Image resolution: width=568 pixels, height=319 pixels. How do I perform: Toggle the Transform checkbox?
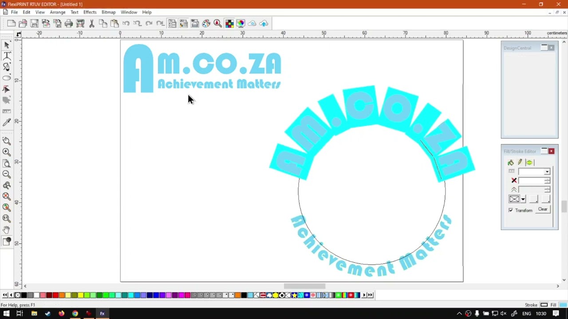[511, 210]
